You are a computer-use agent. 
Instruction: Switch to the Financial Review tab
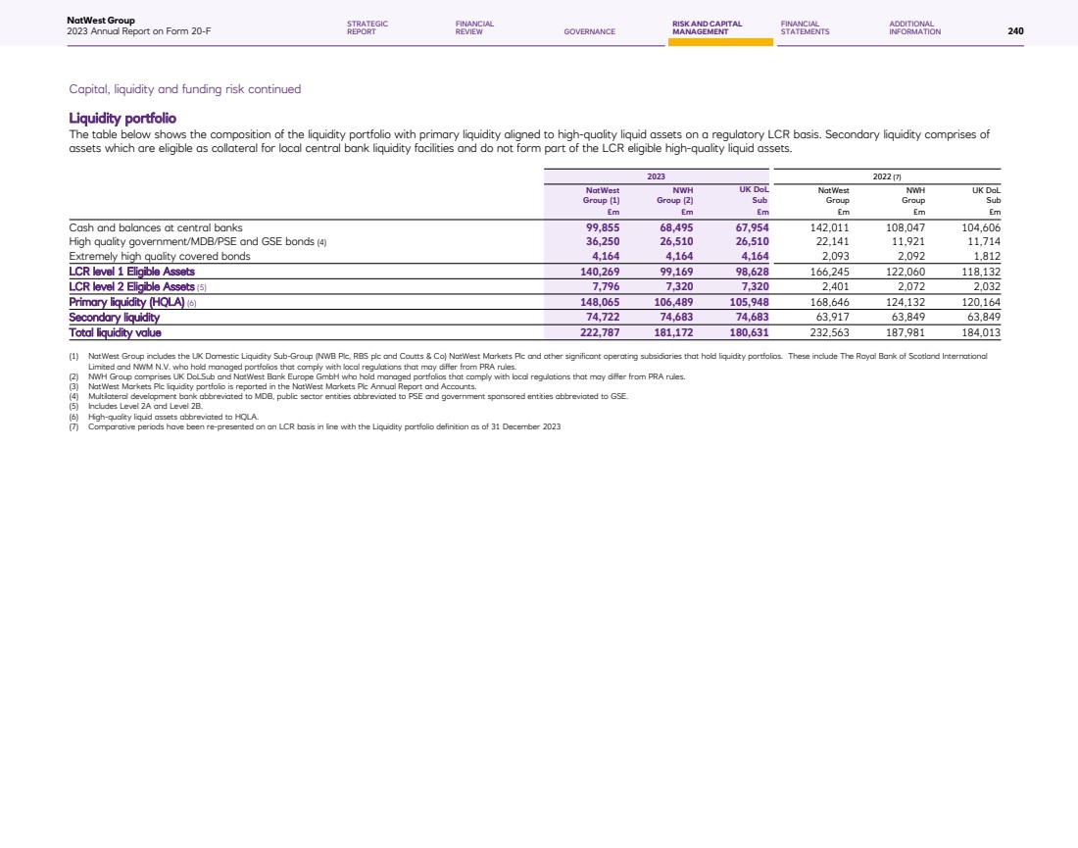[x=474, y=27]
